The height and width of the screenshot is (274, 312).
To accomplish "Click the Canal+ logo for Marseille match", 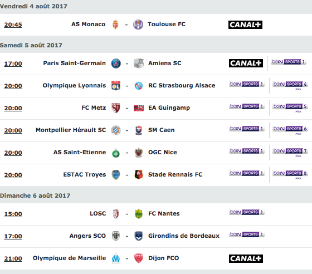I will (x=246, y=258).
